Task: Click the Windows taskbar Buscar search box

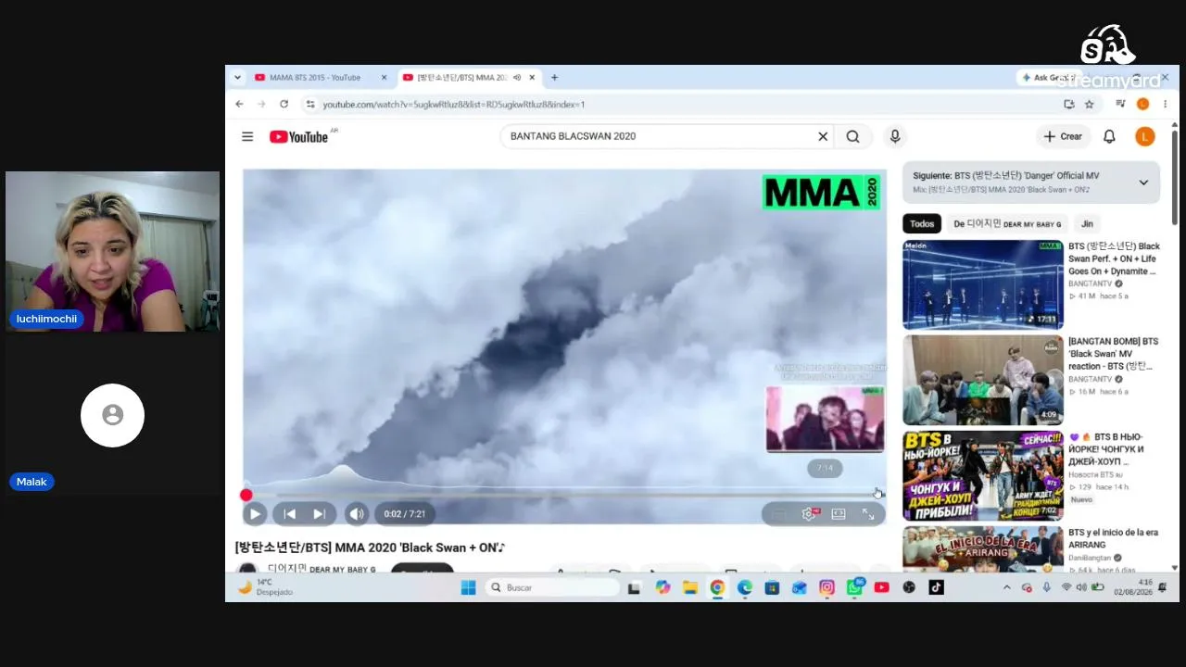Action: (x=552, y=587)
